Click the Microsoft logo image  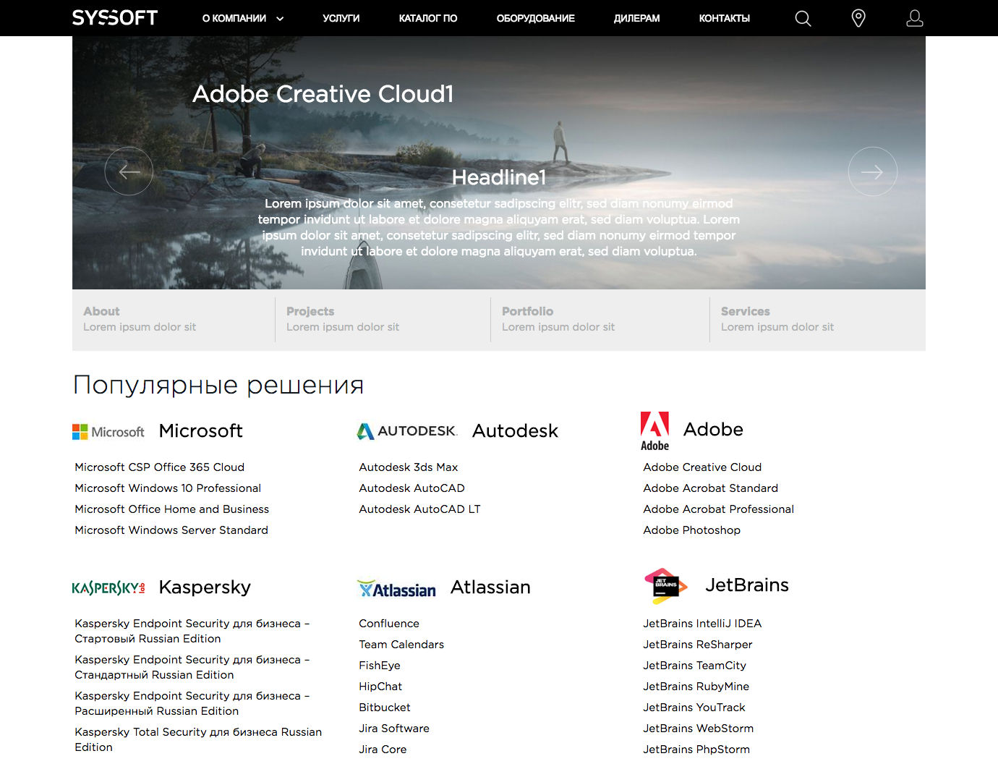[108, 432]
